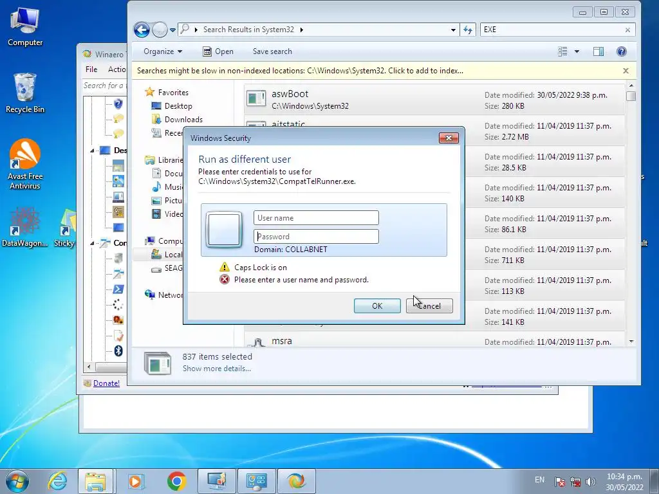Open the address bar history dropdown
The width and height of the screenshot is (659, 494).
pyautogui.click(x=453, y=30)
